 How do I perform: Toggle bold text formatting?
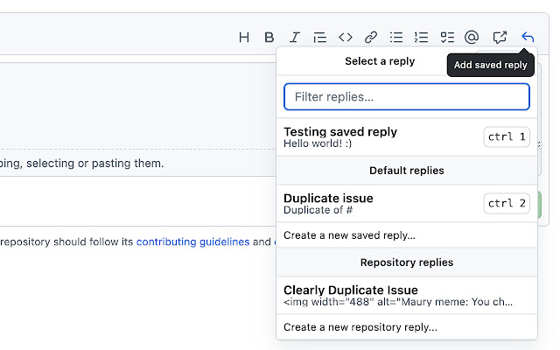click(x=269, y=37)
